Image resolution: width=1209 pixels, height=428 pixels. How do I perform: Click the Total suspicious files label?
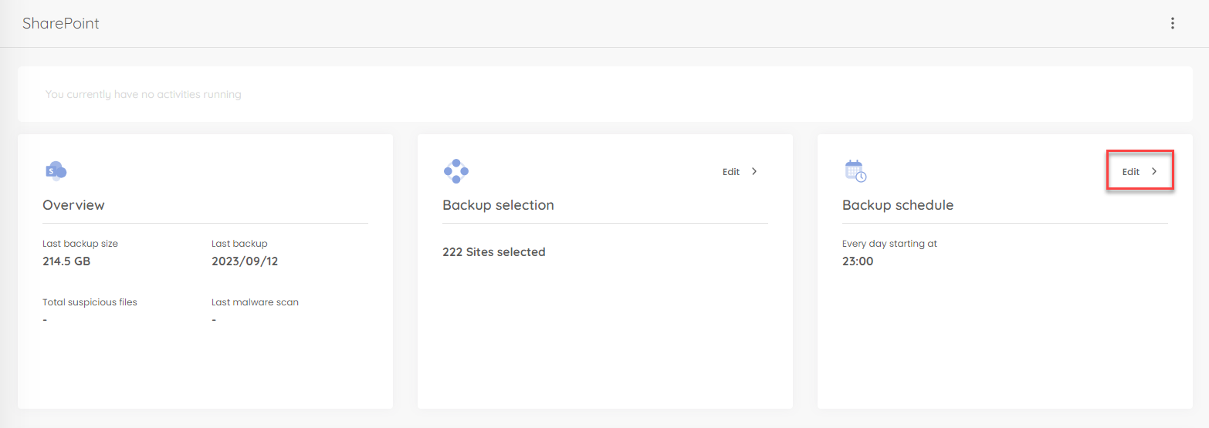tap(90, 302)
